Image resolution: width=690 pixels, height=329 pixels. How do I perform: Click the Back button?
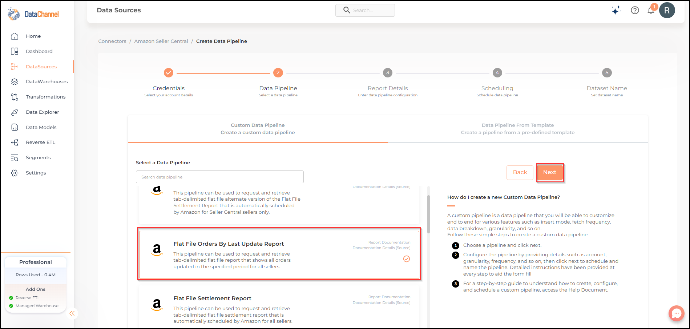point(520,172)
